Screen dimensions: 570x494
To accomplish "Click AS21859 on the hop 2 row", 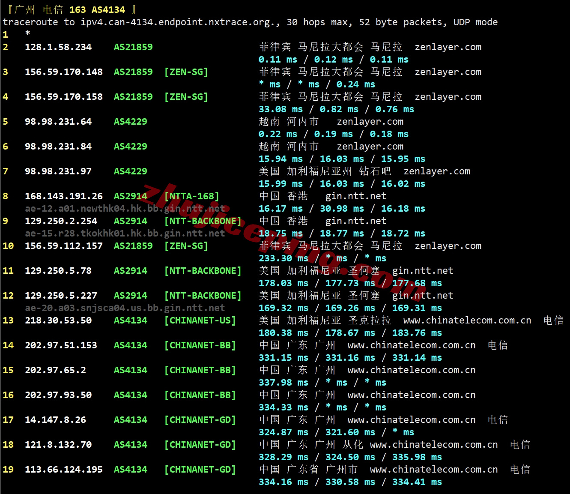I will click(133, 47).
